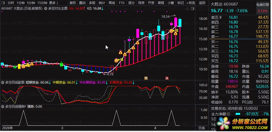Screen dimensions: 272x132
Task: Open the 统计 statistics tool
Action: click(102, 3)
